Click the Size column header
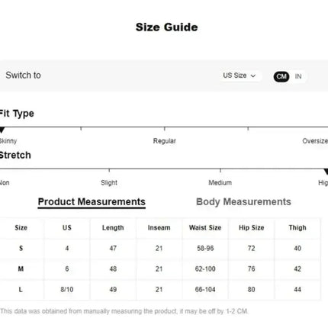328x328 pixels. click(21, 228)
